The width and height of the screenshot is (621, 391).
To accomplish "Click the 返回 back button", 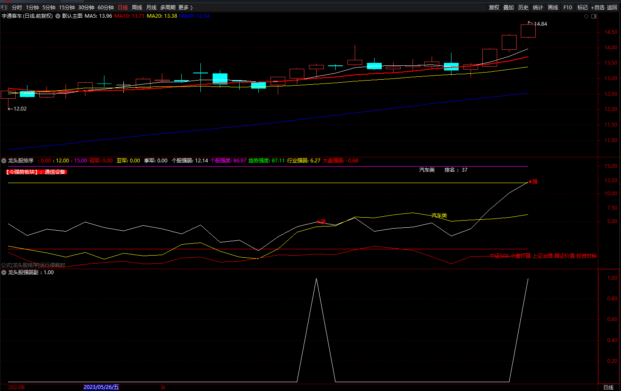I will pos(612,8).
